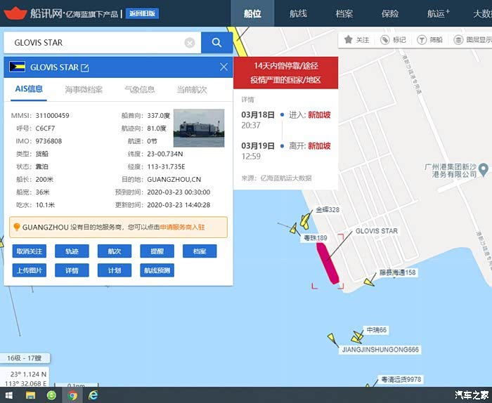Click the 航线预测 button
The image size is (492, 403).
point(157,270)
